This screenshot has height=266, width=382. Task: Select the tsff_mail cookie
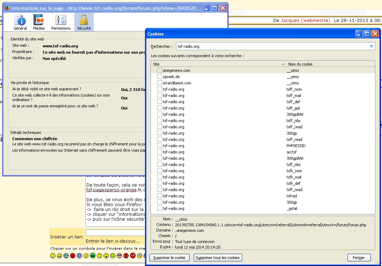click(x=263, y=96)
